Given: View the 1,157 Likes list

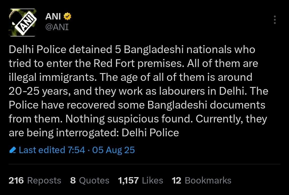Looking at the screenshot, I should click(141, 180).
